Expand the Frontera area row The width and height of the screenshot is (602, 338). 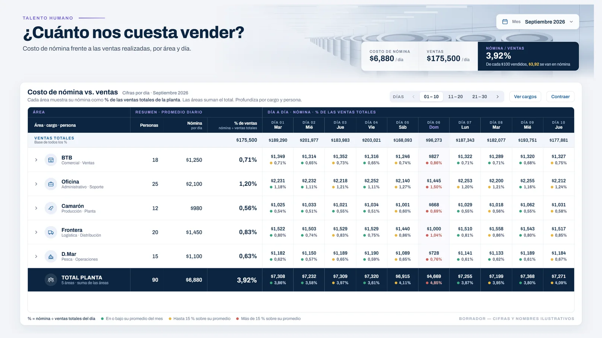coord(36,232)
